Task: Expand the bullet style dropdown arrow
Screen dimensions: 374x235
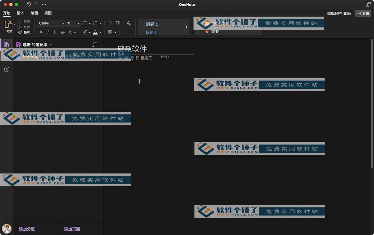Action: [x=90, y=23]
